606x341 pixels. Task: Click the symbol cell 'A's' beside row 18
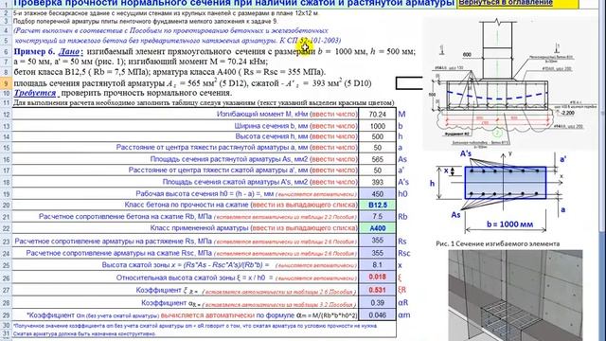coord(403,182)
